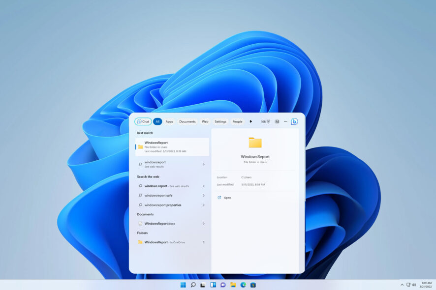This screenshot has height=290, width=436.
Task: Expand the WindowsReport OneDrive folder chevron
Action: 204,242
